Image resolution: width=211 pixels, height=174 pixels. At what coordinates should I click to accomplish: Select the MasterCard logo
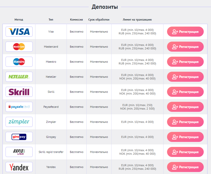[19, 47]
